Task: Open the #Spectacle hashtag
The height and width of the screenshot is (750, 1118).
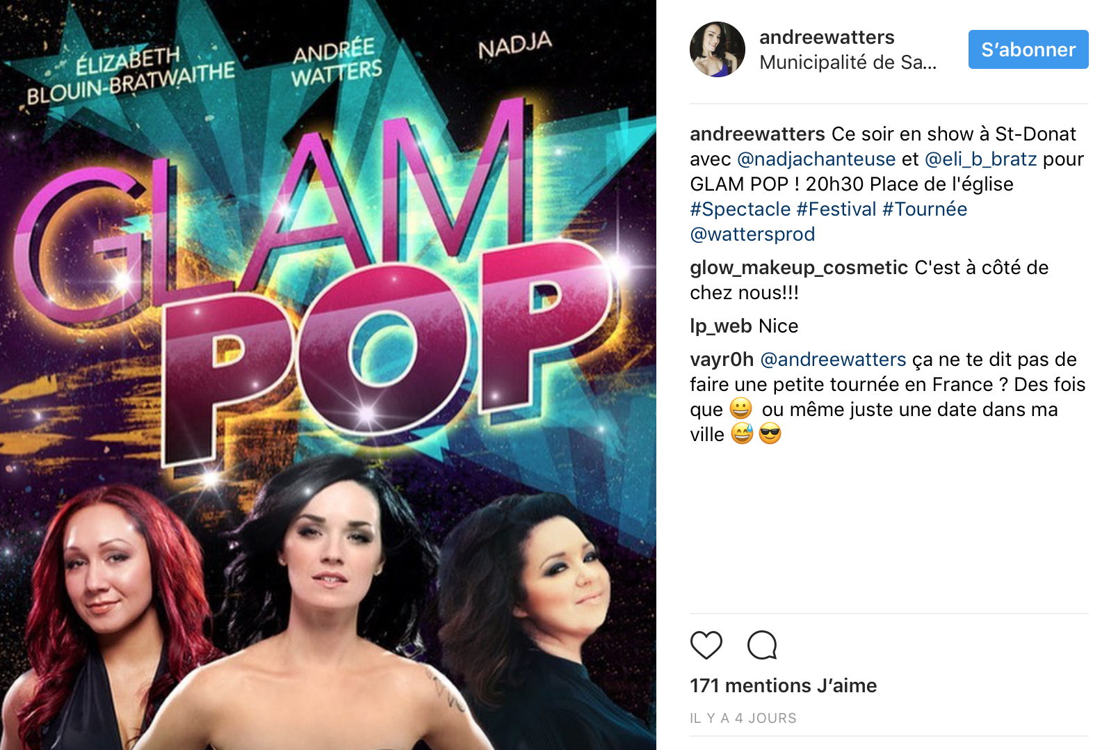Action: [x=740, y=209]
